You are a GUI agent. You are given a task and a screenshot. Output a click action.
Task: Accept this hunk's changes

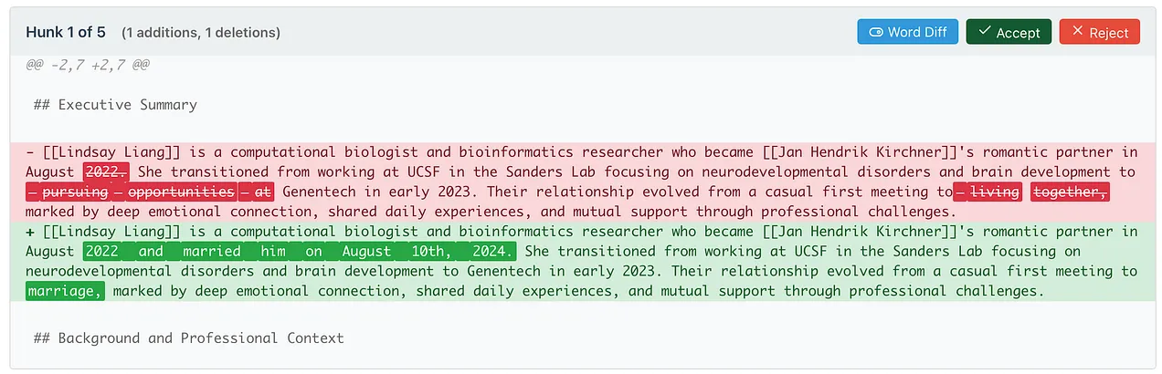[1009, 32]
